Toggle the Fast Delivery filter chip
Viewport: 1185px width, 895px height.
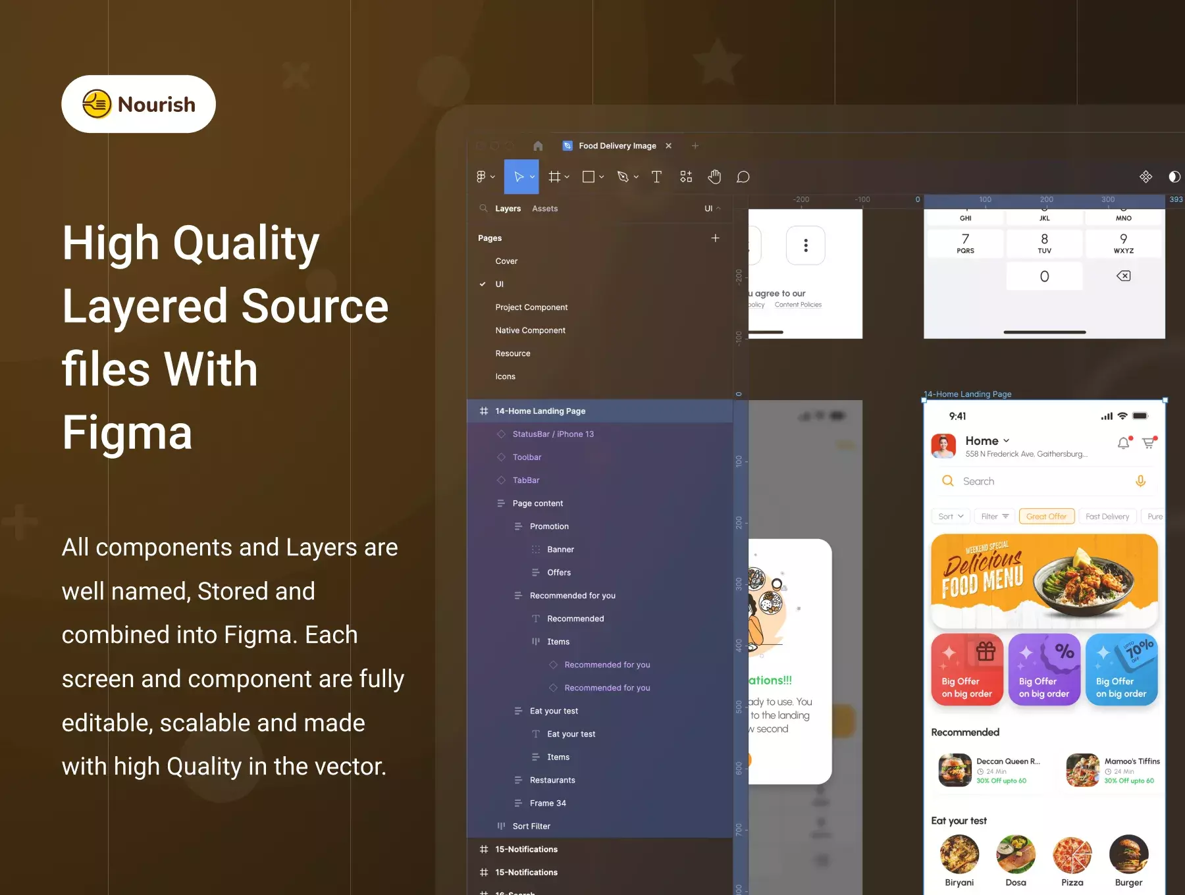point(1107,517)
